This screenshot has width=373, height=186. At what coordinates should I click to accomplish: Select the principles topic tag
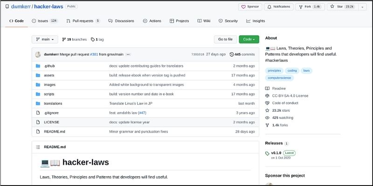pos(274,71)
